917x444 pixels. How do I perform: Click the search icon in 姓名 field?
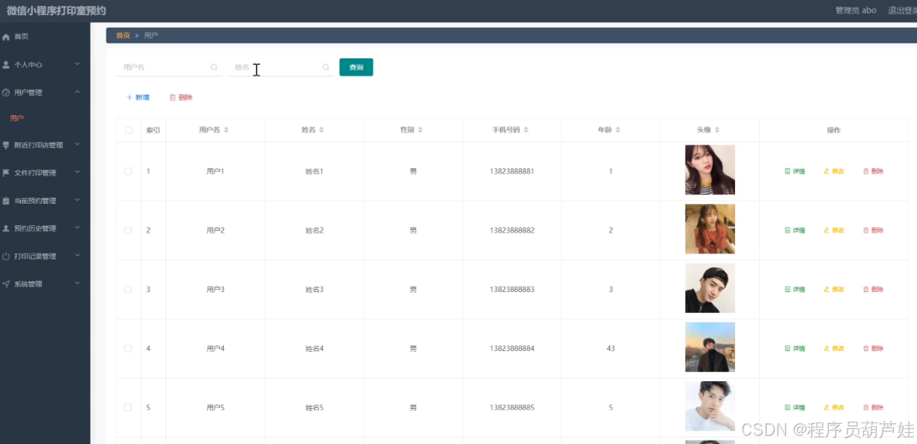[x=326, y=67]
